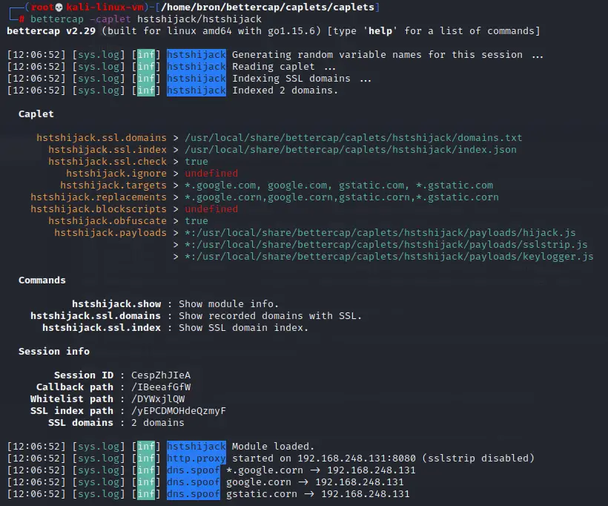Screen dimensions: 608x506
Task: Click the 'Session ID' label
Action: tap(84, 375)
